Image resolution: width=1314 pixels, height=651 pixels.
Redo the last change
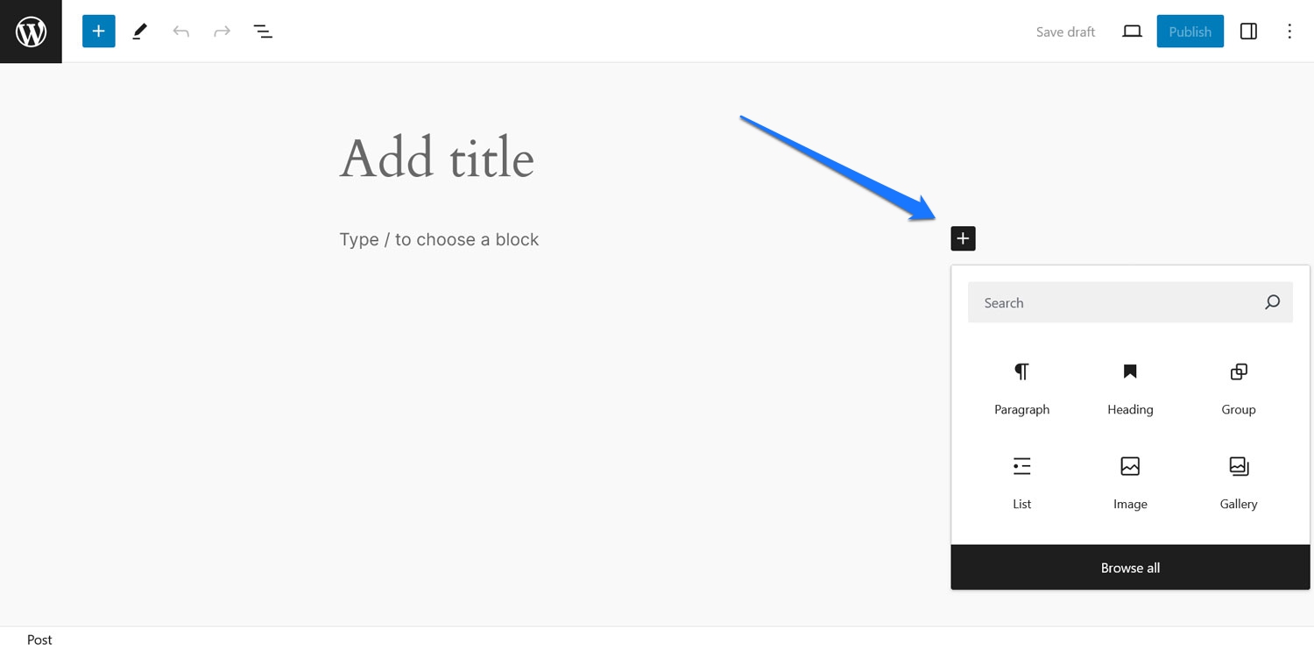(221, 31)
